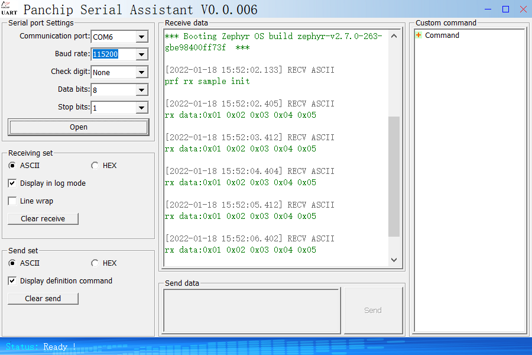Click the receive data scrollbar thumb
The width and height of the screenshot is (532, 355).
point(394,176)
